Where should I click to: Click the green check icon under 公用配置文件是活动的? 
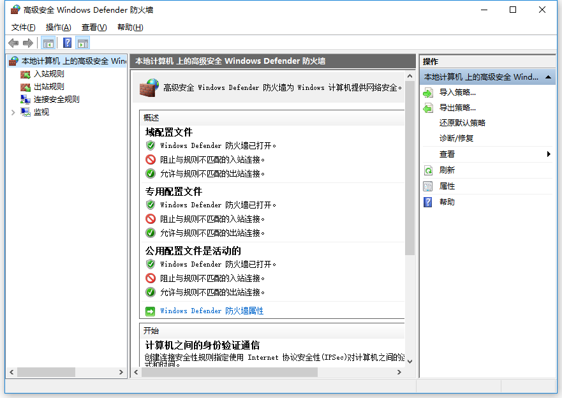tap(151, 292)
